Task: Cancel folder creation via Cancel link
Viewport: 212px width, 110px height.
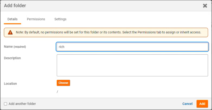Action: pos(187,104)
